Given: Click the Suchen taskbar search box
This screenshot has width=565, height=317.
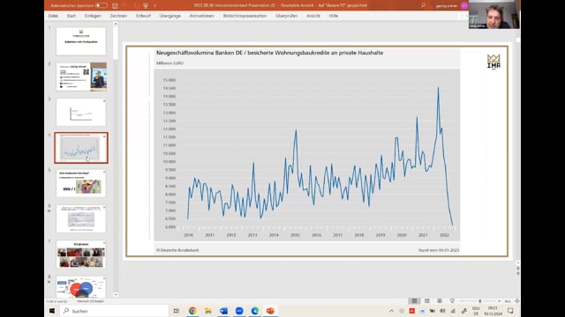Looking at the screenshot, I should [115, 311].
